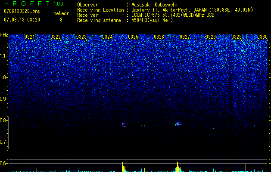Viewport: 271px width, 172px height.
Task: Click the 0328 time marker
Action: pos(211,37)
